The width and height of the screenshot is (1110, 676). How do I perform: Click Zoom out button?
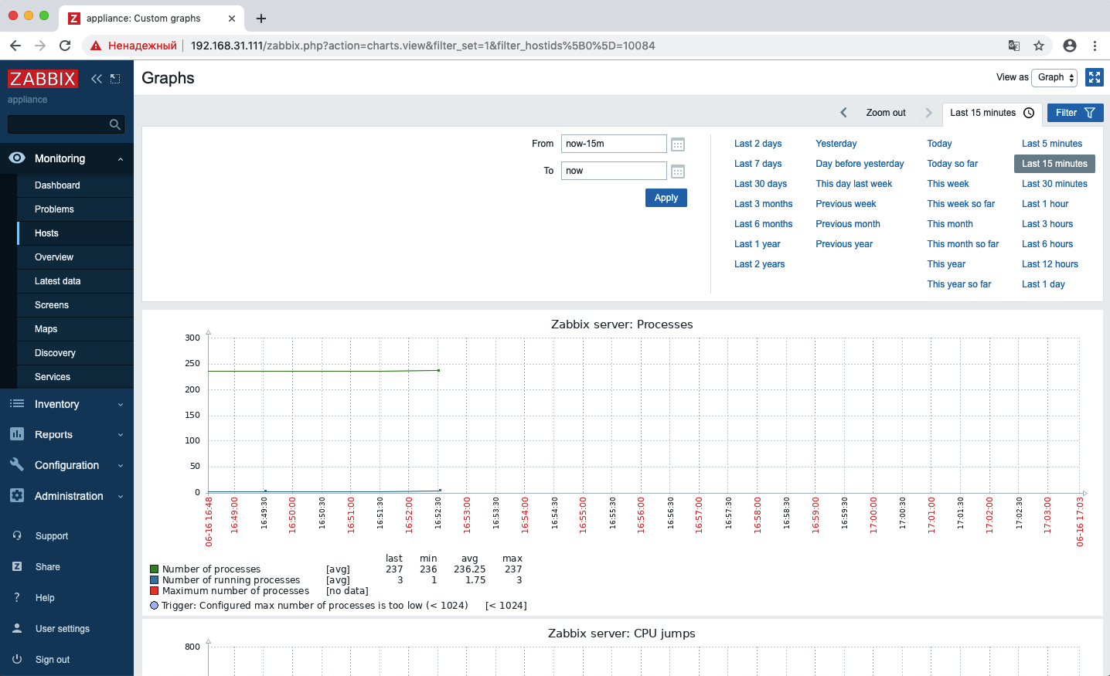tap(886, 113)
